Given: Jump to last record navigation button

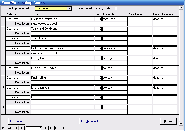Looking at the screenshot, I should point(51,128).
